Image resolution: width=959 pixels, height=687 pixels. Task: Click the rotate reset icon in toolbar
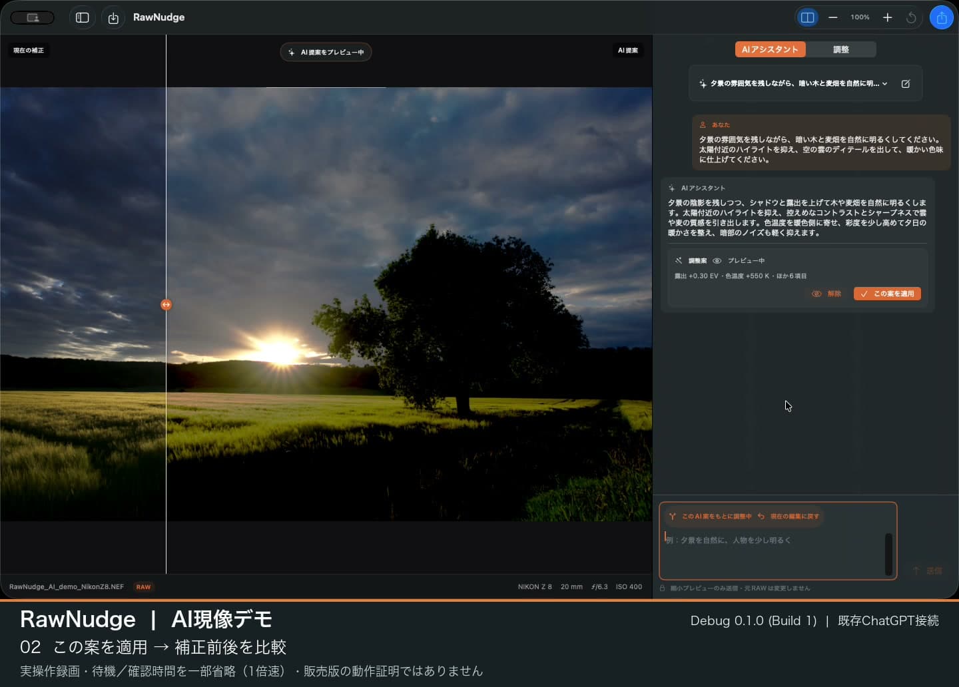(x=911, y=17)
